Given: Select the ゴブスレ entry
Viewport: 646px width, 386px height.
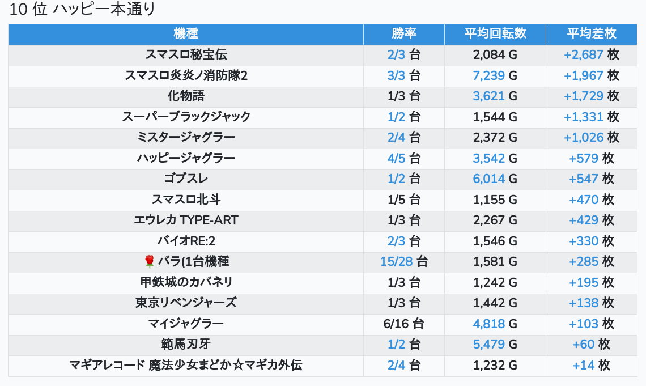Looking at the screenshot, I should pyautogui.click(x=186, y=179).
